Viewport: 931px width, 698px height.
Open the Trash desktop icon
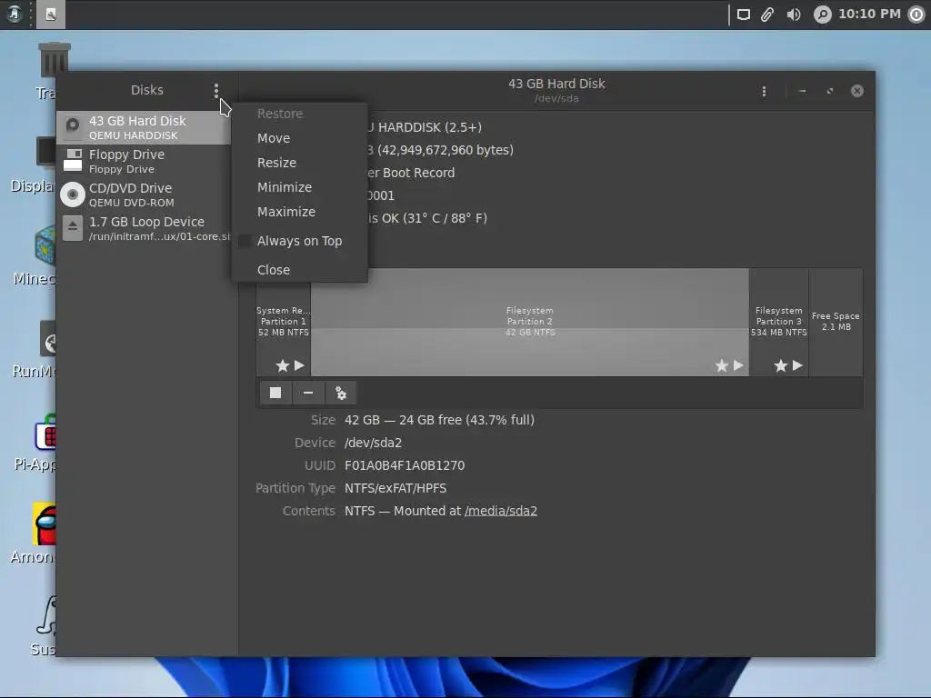click(x=54, y=61)
